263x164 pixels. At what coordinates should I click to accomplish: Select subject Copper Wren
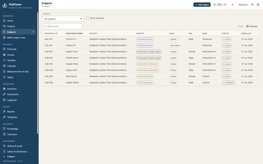point(72,64)
